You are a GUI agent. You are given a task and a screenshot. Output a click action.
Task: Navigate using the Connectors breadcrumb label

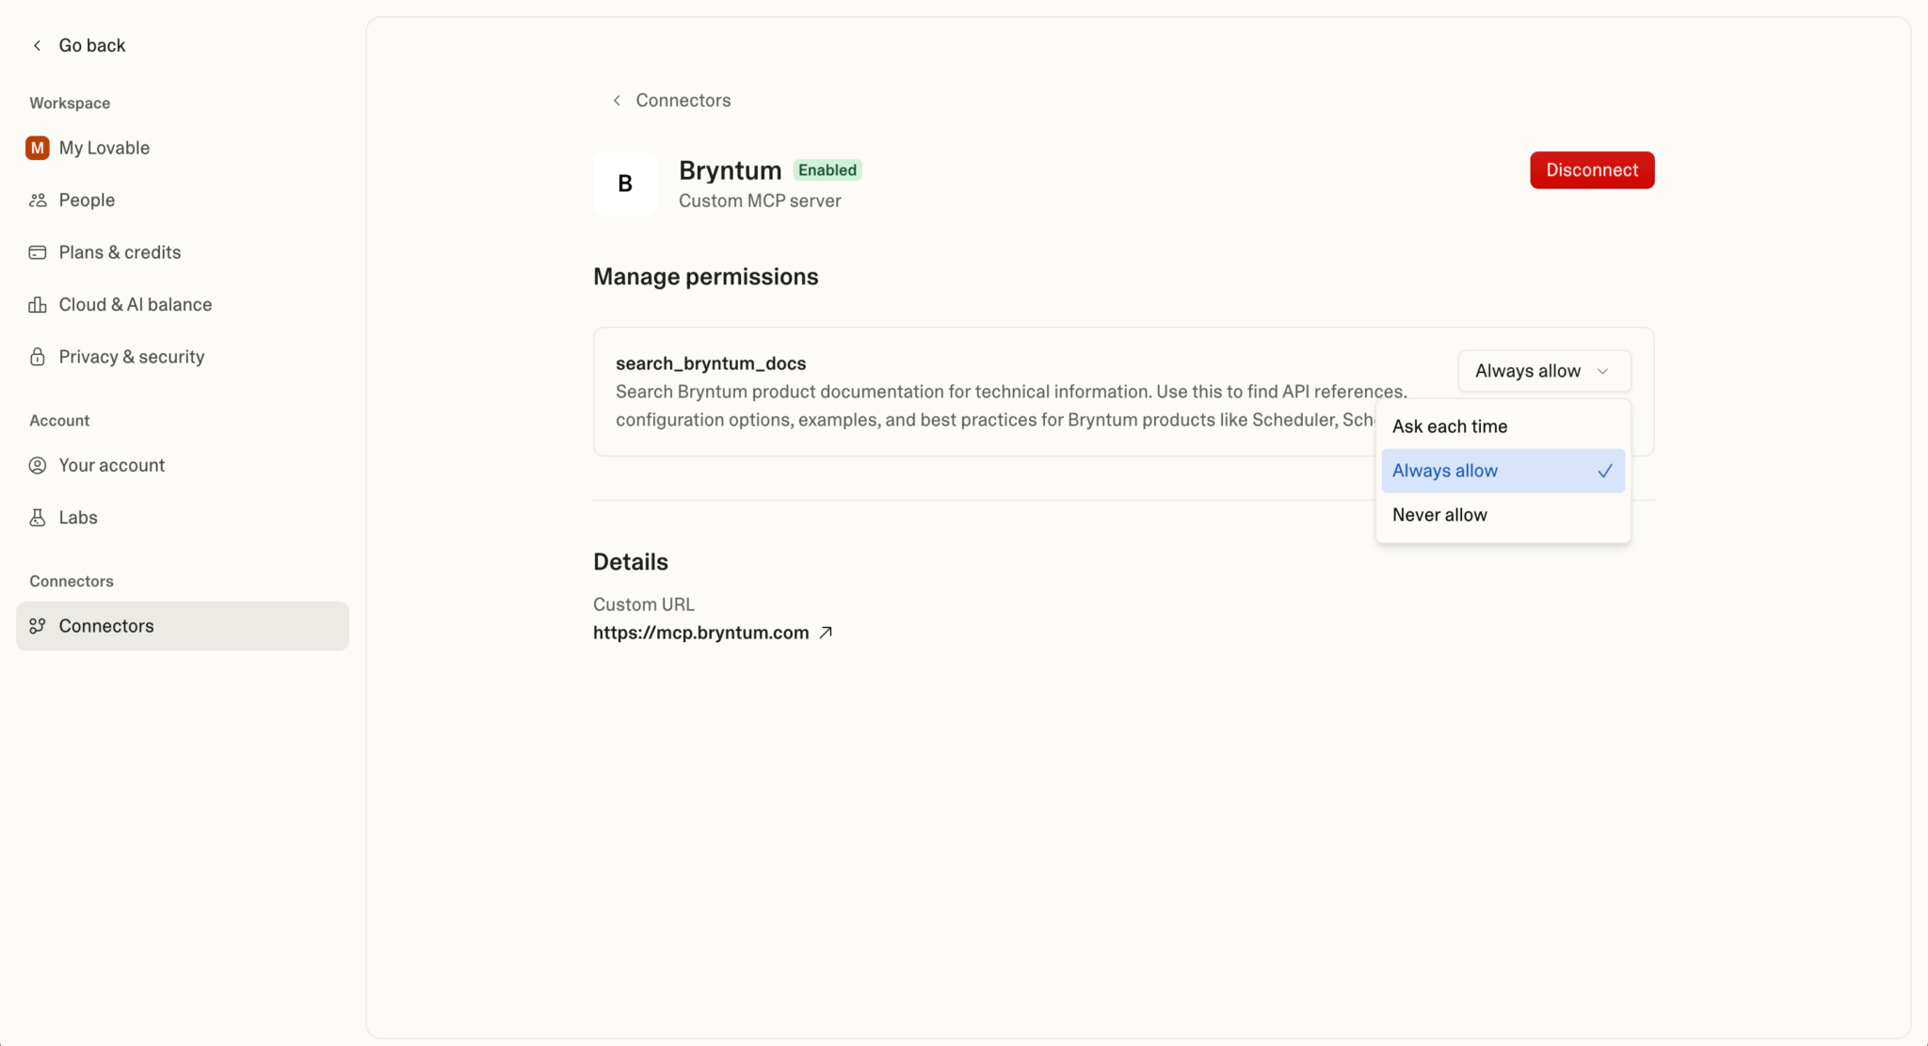click(x=683, y=100)
